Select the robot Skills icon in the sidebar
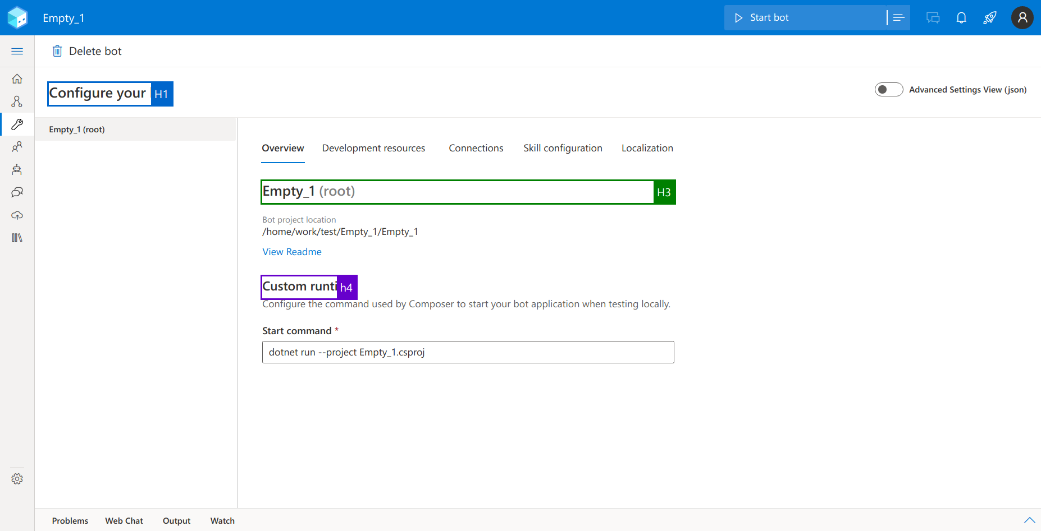 (17, 169)
